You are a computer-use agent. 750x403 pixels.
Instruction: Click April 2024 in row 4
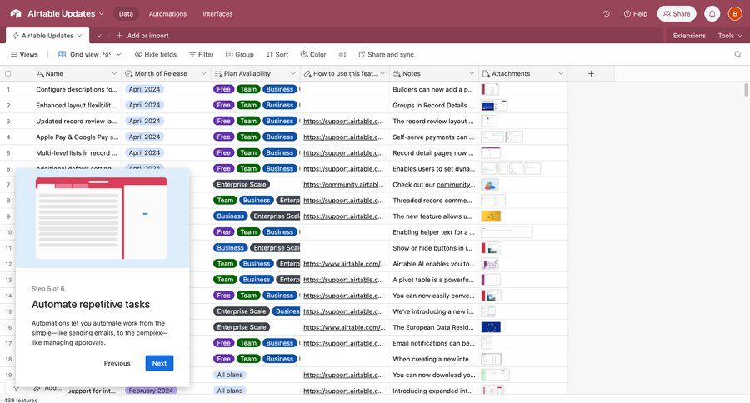pos(144,137)
